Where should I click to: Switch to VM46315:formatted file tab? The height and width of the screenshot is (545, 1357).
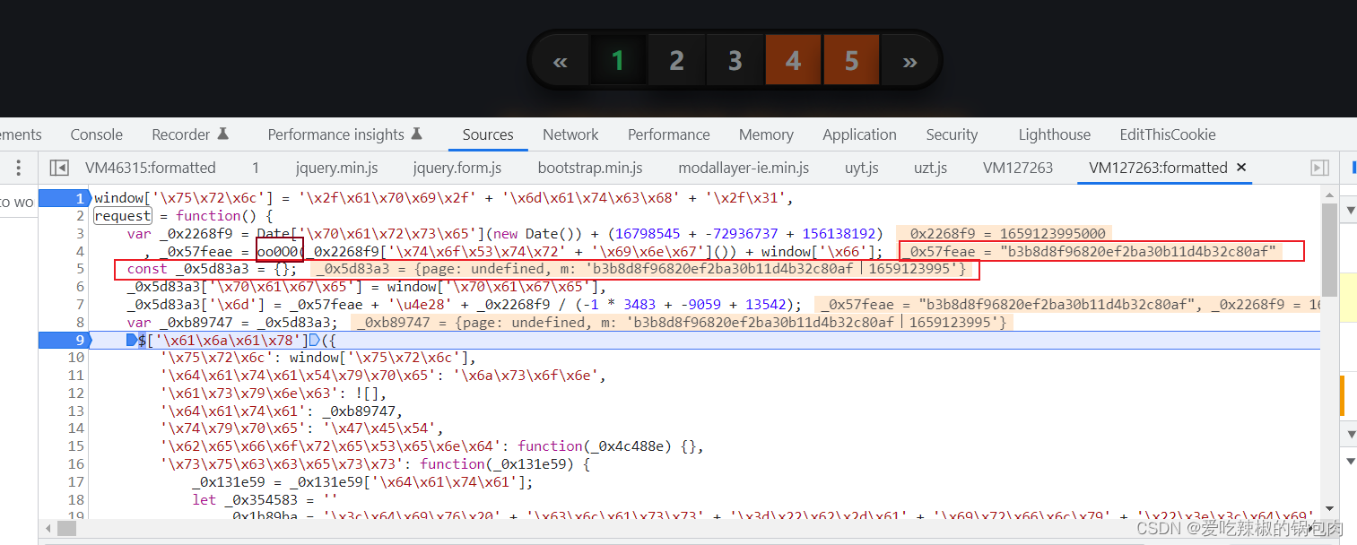[x=151, y=168]
